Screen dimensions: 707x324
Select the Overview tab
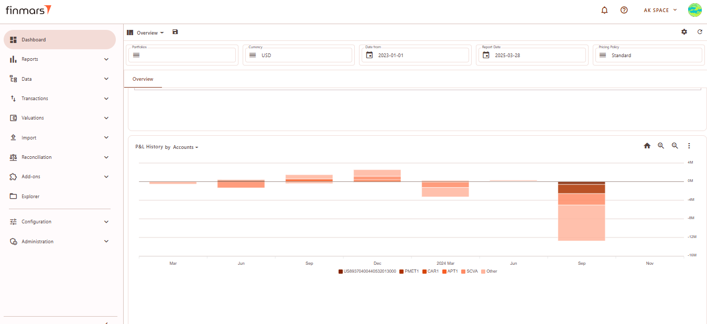tap(143, 79)
